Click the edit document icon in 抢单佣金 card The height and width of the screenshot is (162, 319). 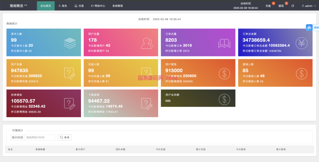click(x=70, y=103)
